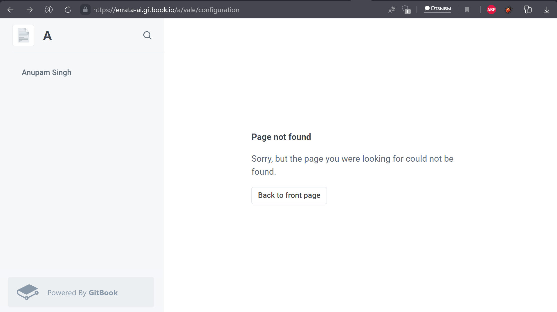Open the page translate icon

coord(392,10)
